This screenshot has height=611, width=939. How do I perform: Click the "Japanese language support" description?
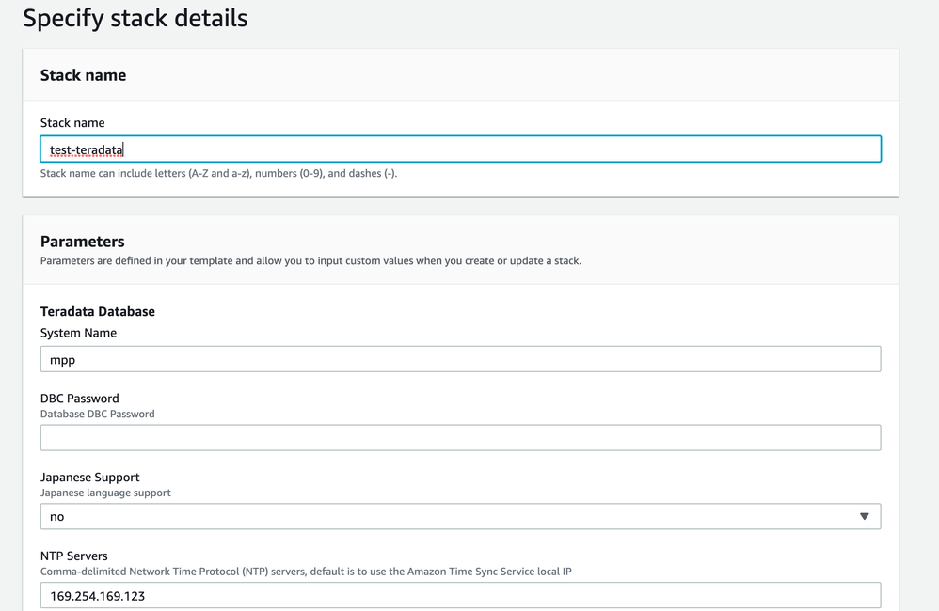click(x=104, y=493)
